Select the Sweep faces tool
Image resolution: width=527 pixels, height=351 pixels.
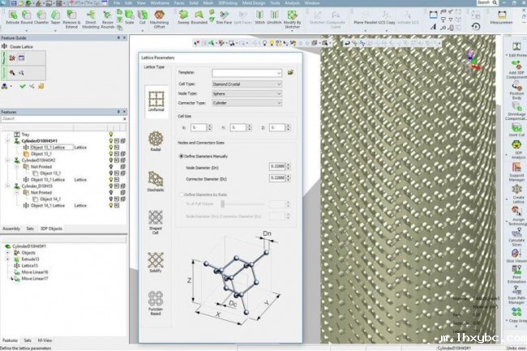click(183, 18)
